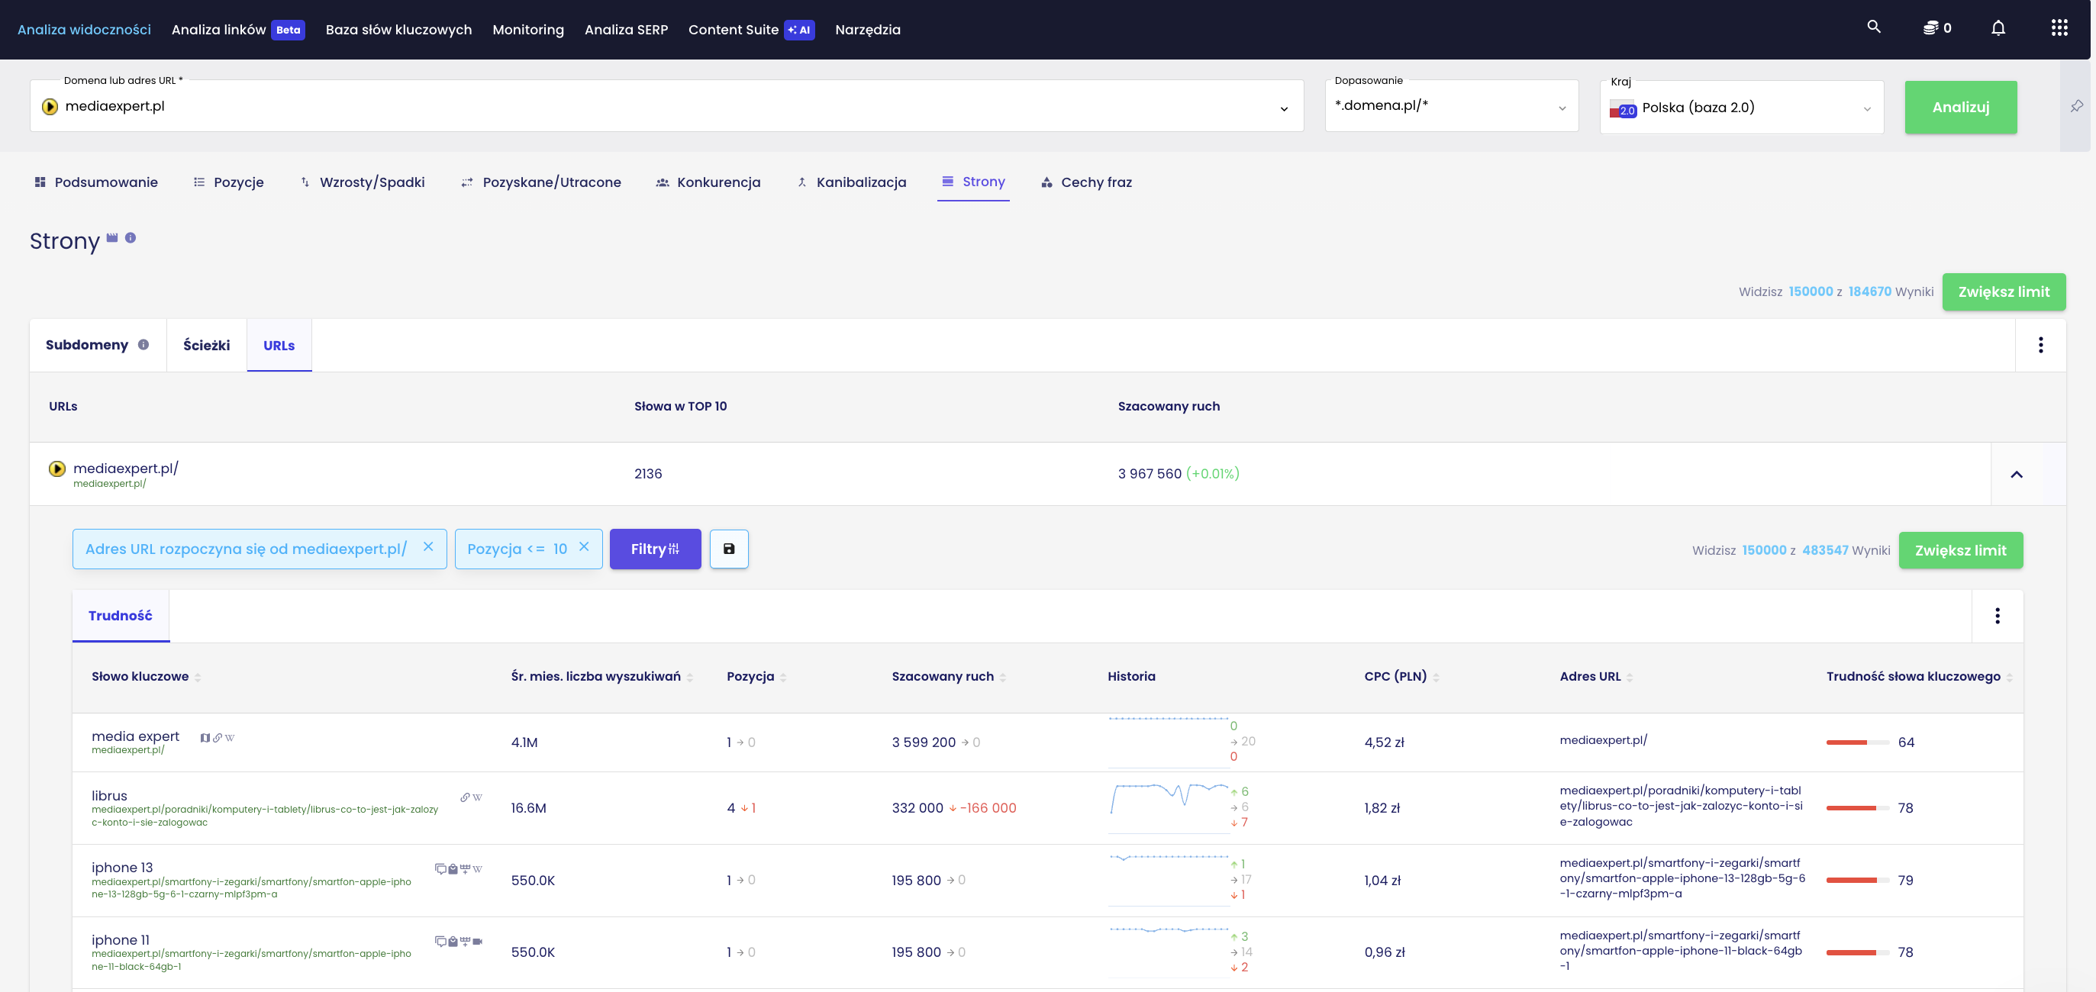
Task: Click the video tutorial icon beside Strony heading
Action: point(112,238)
